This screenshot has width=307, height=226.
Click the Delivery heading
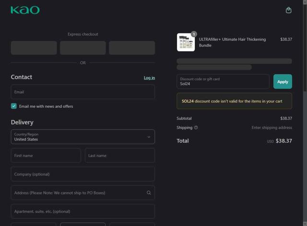tap(22, 122)
